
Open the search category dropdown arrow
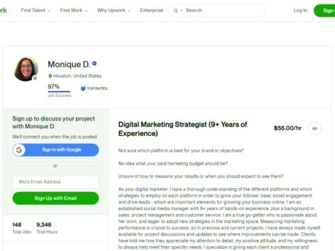[181, 10]
